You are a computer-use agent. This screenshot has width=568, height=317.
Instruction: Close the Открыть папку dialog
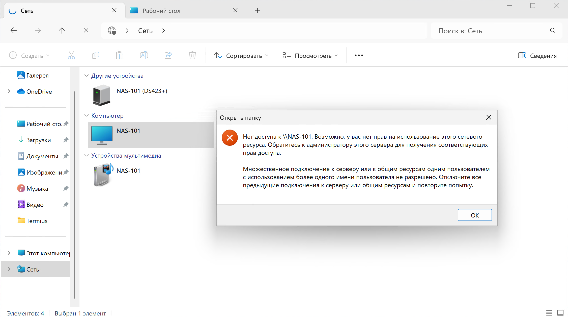489,117
